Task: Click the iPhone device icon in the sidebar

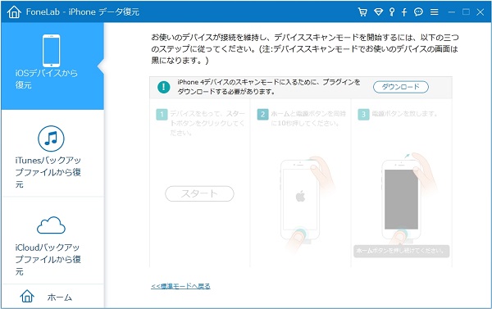Action: tap(51, 50)
